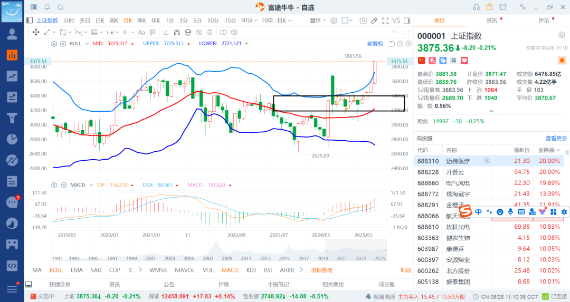This screenshot has width=570, height=302.
Task: Select the move crosshair drawing tool
Action: 36,32
